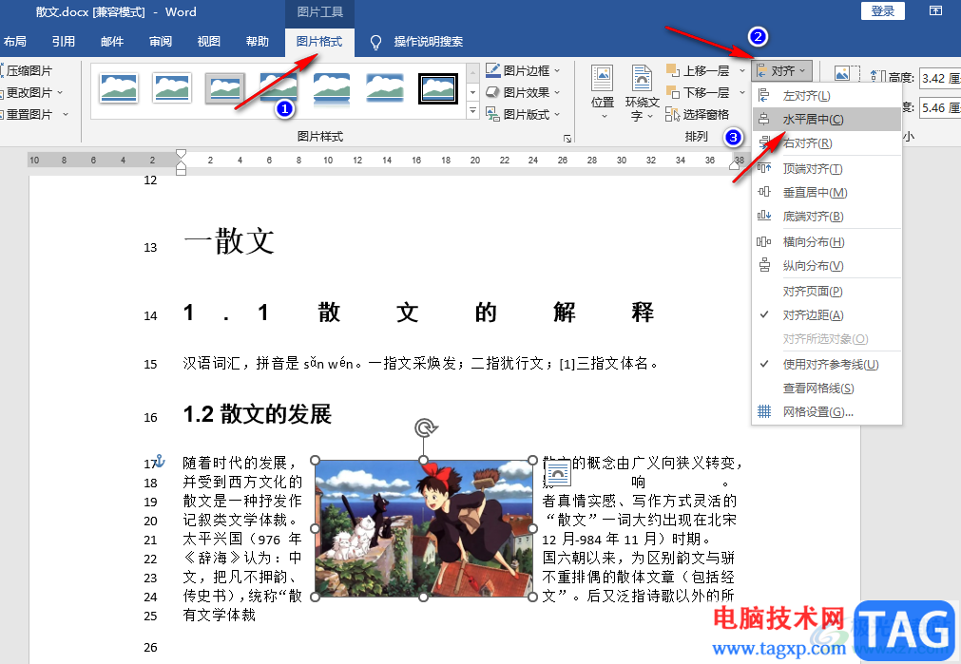This screenshot has width=961, height=664.
Task: Select Align Center (水平居中) from menu
Action: pyautogui.click(x=813, y=120)
